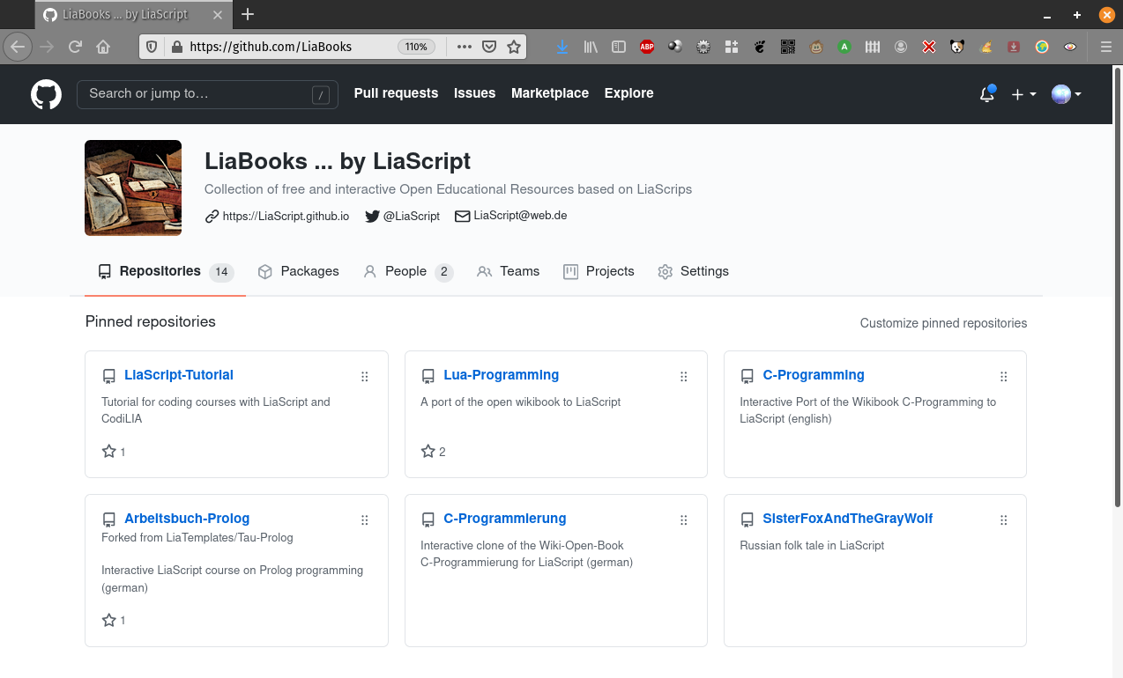Viewport: 1123px width, 678px height.
Task: Click the LiaTemplates/Tau-Prolog fork source text
Action: [230, 537]
